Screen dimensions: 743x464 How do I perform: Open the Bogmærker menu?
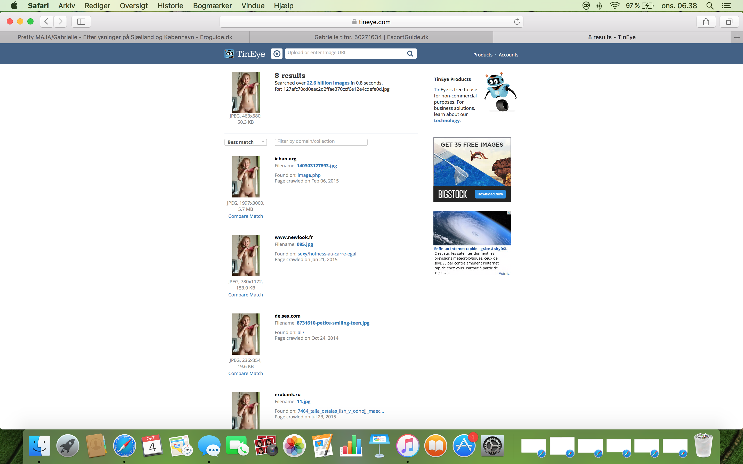[213, 5]
